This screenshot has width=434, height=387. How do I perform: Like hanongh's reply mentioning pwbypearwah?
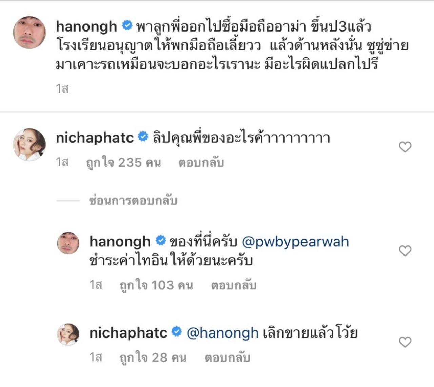click(x=405, y=251)
